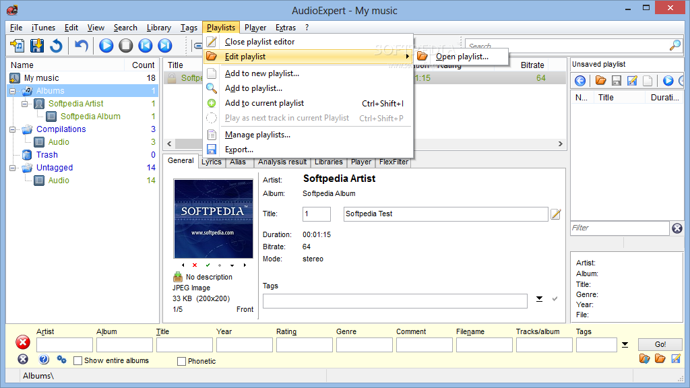This screenshot has width=690, height=388.
Task: Click the gray circled X icon at bottom left
Action: pos(23,360)
